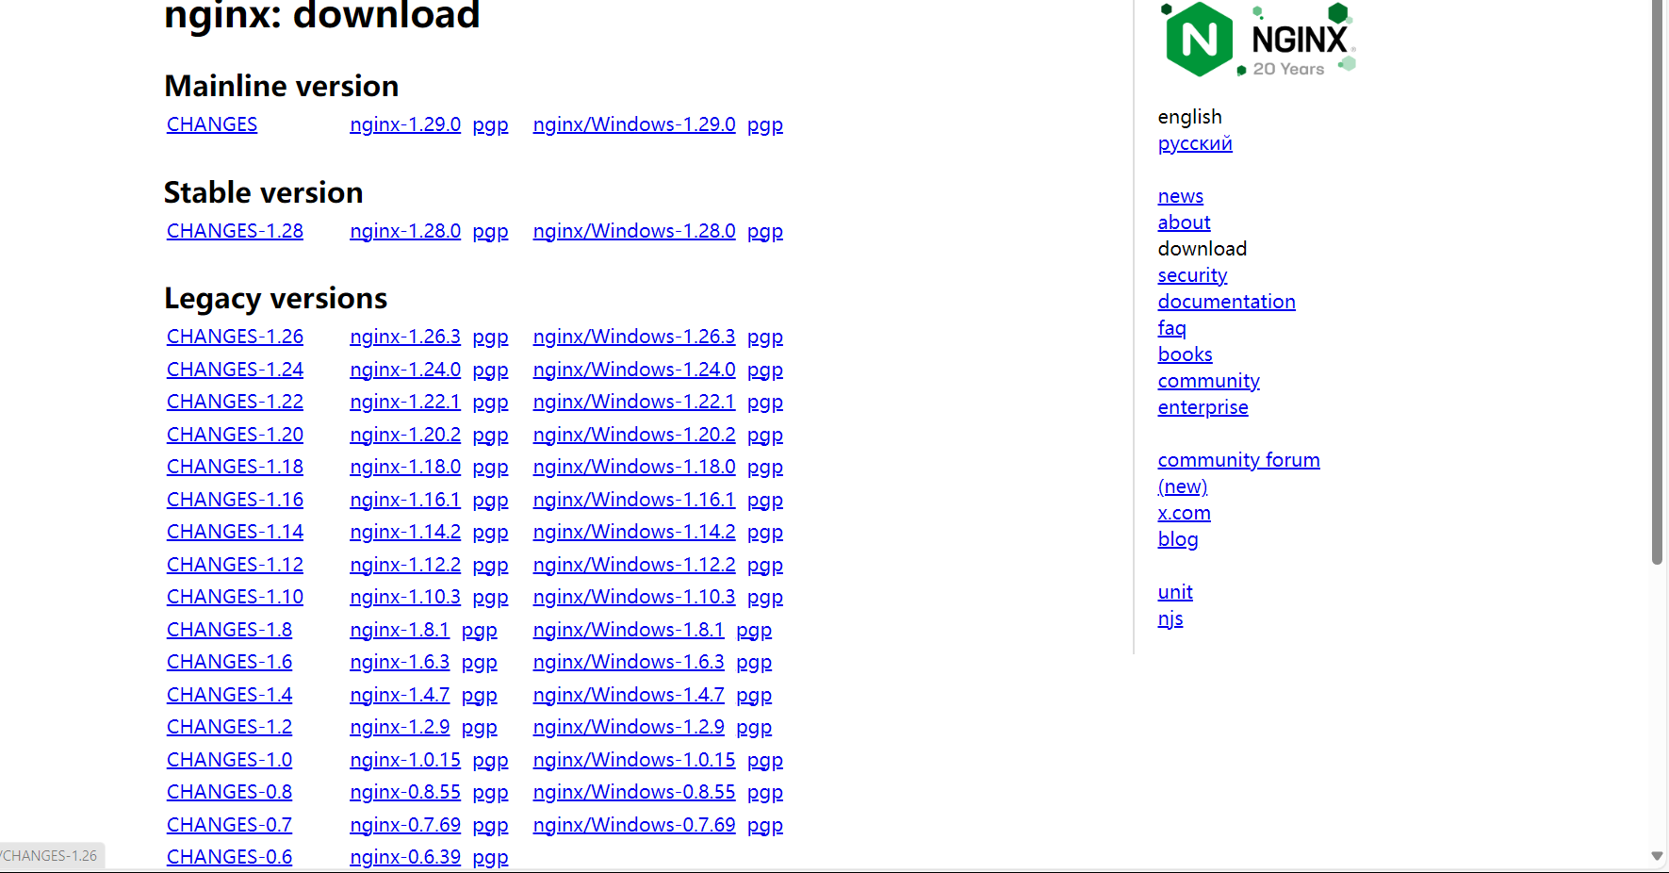This screenshot has width=1669, height=873.
Task: Download nginx-1.8.1 source
Action: [400, 630]
